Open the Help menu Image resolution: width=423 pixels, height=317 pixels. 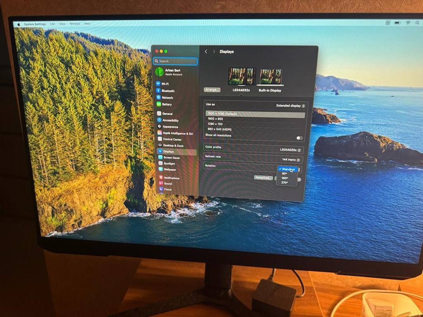(87, 24)
